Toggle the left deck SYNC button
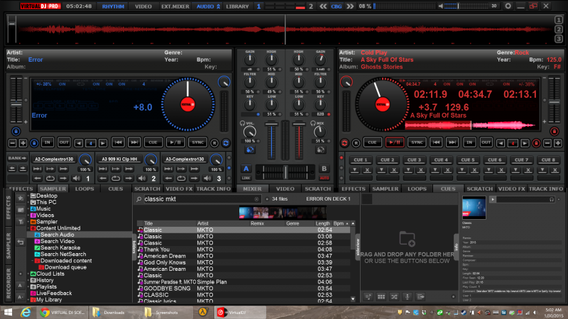Image resolution: width=568 pixels, height=319 pixels. [x=197, y=142]
